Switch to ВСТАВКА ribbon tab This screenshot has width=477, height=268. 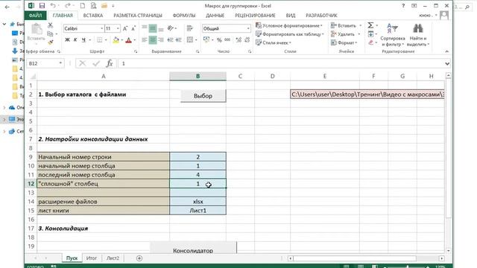[x=92, y=15]
